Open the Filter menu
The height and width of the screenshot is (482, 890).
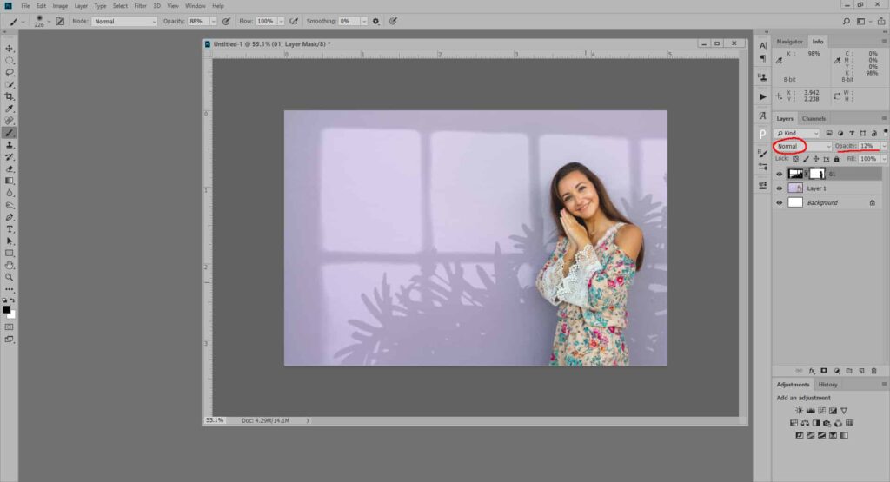[x=140, y=6]
